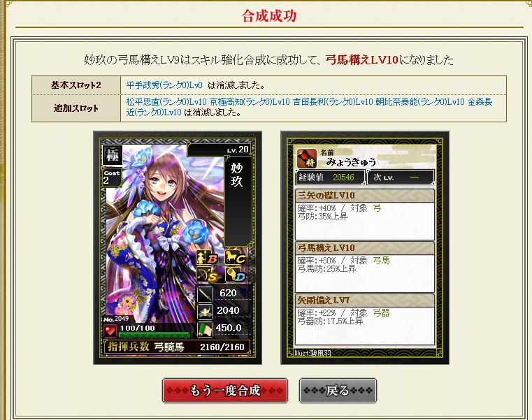
Task: Click the 極 rarity badge icon
Action: tap(113, 155)
